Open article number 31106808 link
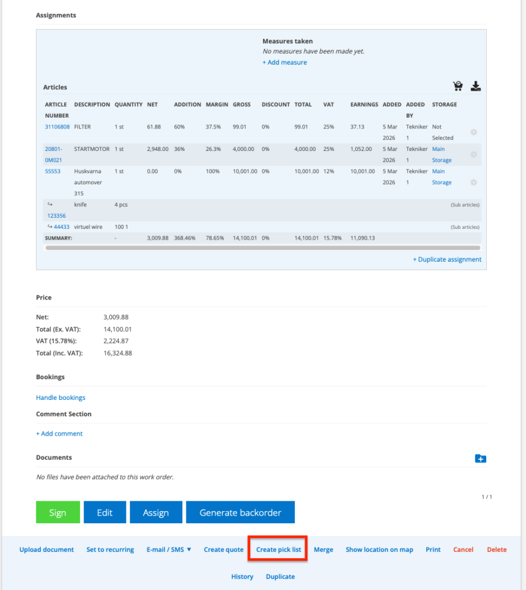Viewport: 526px width, 590px height. 57,127
